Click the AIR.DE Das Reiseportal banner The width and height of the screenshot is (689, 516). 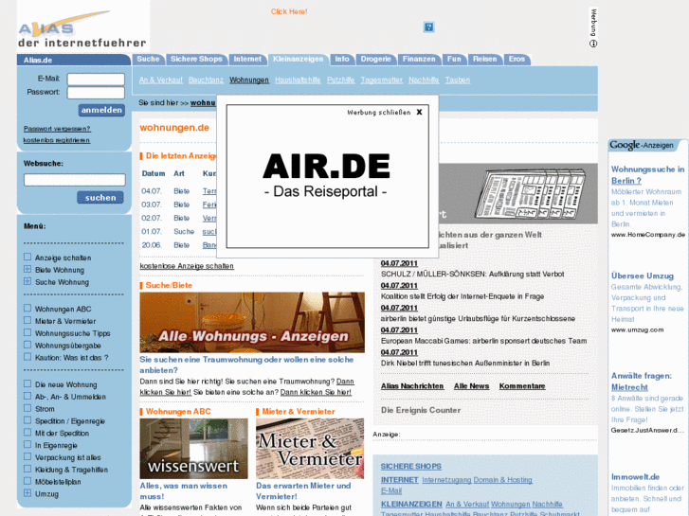pos(327,176)
